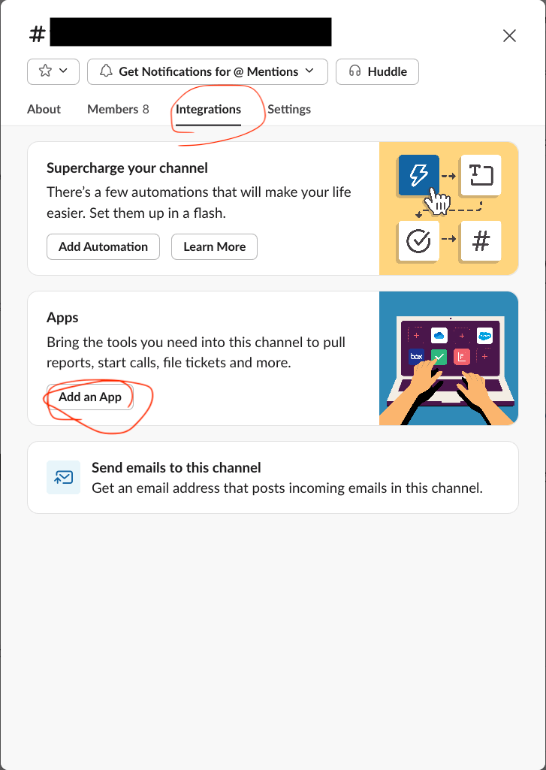Click the hash symbol tile in illustration
This screenshot has width=546, height=770.
pos(481,241)
